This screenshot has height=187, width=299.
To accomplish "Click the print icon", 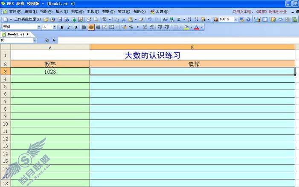I will 89,19.
